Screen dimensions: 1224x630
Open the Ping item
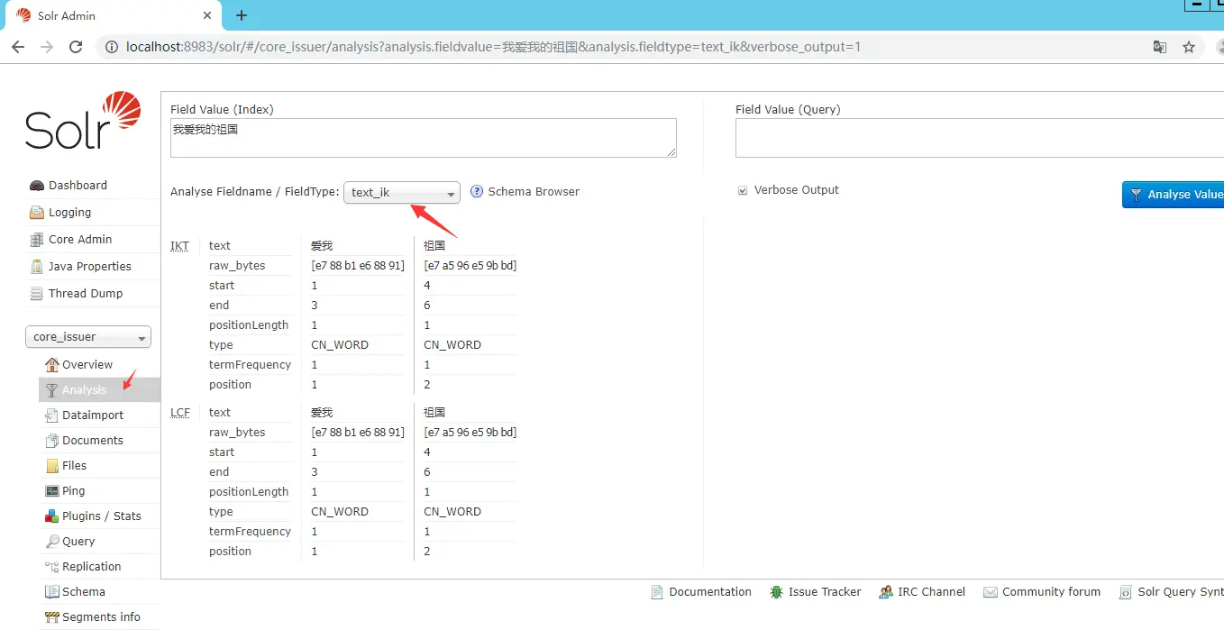(74, 491)
